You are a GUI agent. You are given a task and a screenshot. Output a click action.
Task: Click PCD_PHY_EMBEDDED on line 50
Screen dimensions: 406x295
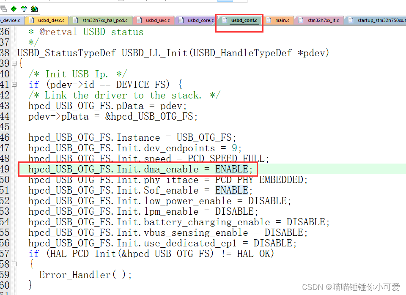(x=259, y=180)
